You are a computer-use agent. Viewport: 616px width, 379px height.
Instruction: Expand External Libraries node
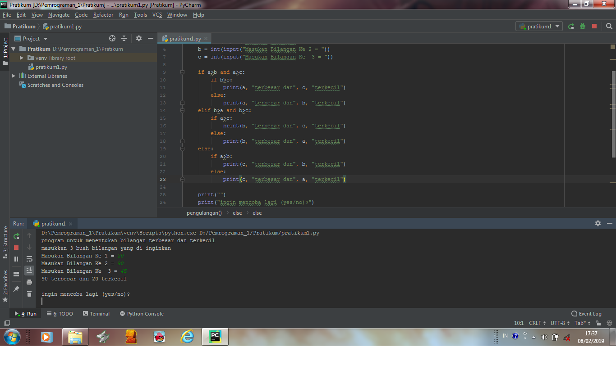pos(13,76)
